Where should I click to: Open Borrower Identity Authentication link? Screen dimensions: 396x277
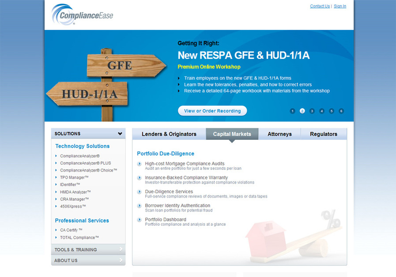(177, 206)
